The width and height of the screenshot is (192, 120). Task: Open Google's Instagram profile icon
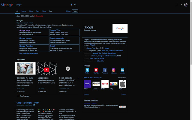114,70
